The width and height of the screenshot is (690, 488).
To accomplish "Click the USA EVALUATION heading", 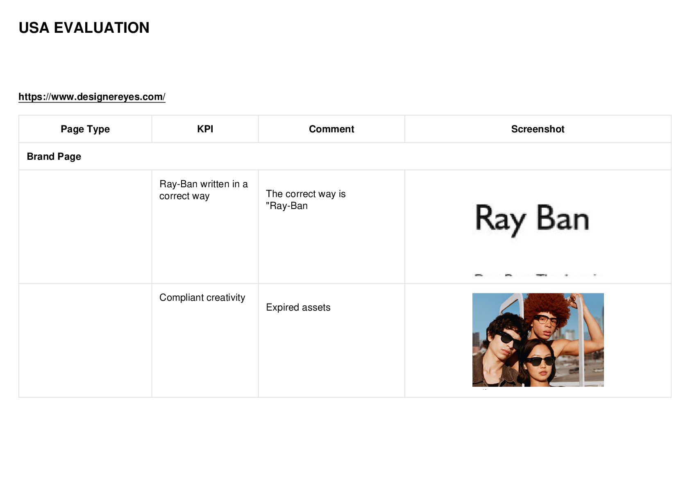I will [x=84, y=28].
